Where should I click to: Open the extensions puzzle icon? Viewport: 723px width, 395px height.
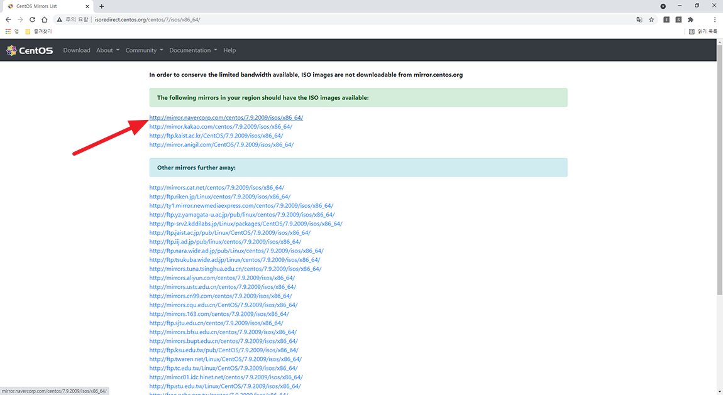[690, 20]
